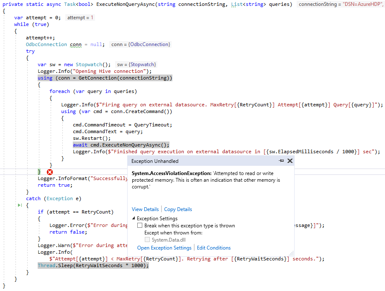Click the 'sw = {Stopwatch}' data tip

(136, 64)
